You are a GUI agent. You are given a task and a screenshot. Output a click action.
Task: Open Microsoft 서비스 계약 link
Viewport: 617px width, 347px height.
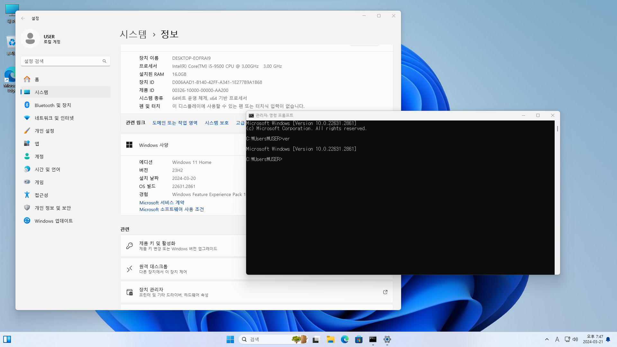pos(162,203)
